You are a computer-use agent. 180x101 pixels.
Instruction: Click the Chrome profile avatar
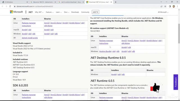(x=174, y=6)
